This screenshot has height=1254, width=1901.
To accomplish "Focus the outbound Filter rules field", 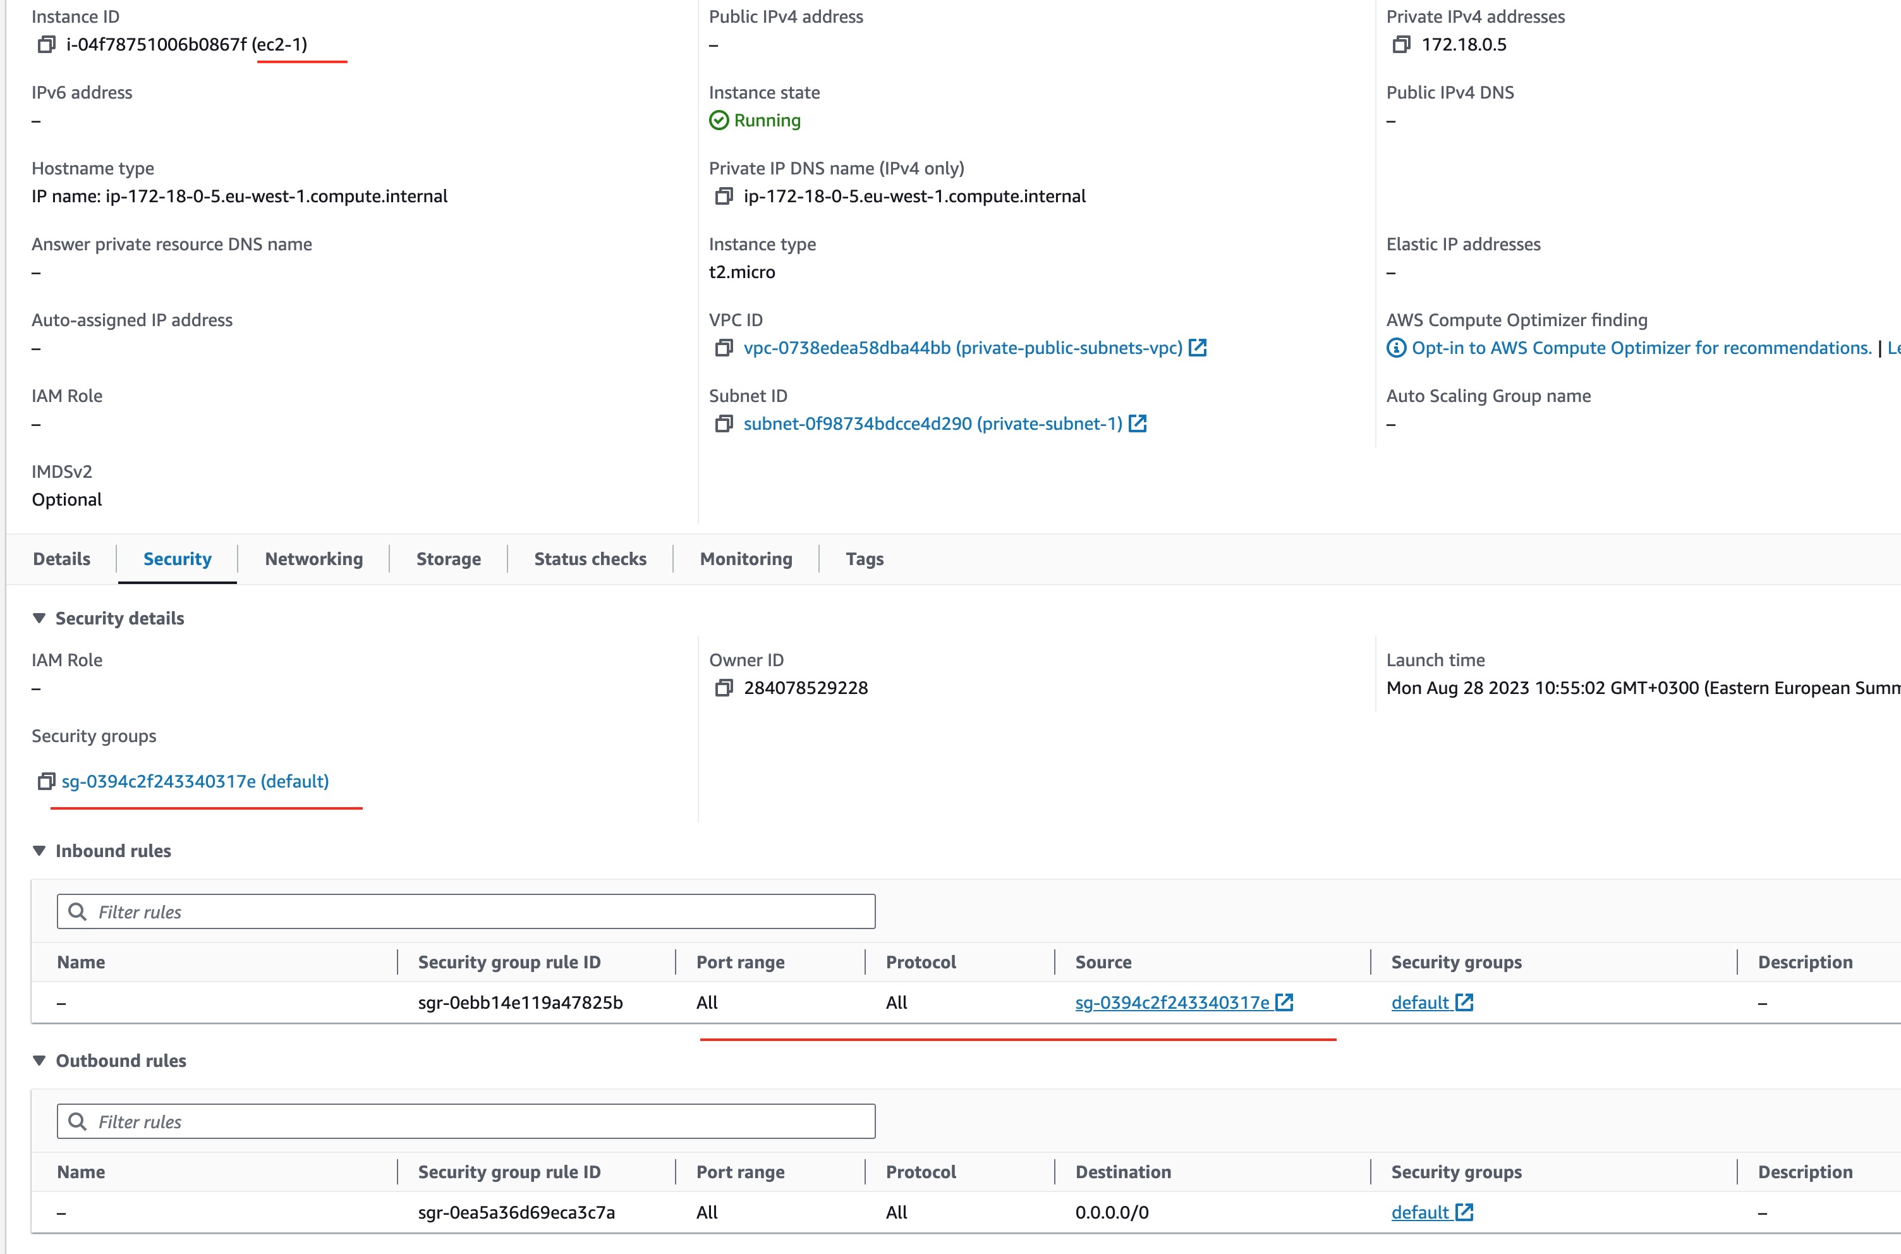I will pos(466,1121).
